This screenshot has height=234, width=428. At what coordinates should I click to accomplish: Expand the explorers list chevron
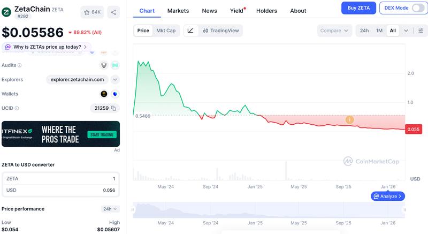pyautogui.click(x=115, y=80)
